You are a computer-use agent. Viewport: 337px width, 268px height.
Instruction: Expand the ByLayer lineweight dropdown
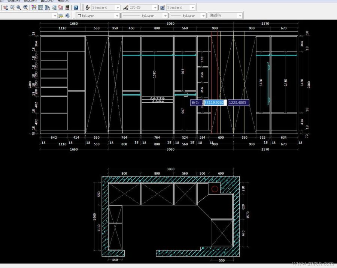coord(203,16)
